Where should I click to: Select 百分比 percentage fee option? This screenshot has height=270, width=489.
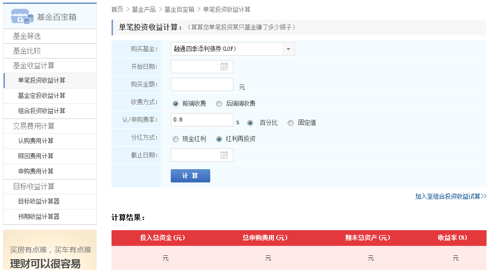[x=250, y=123]
